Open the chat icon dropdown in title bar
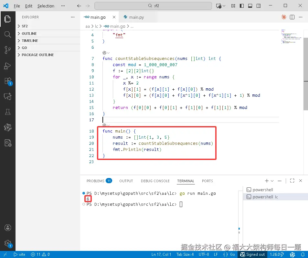 [x=224, y=6]
